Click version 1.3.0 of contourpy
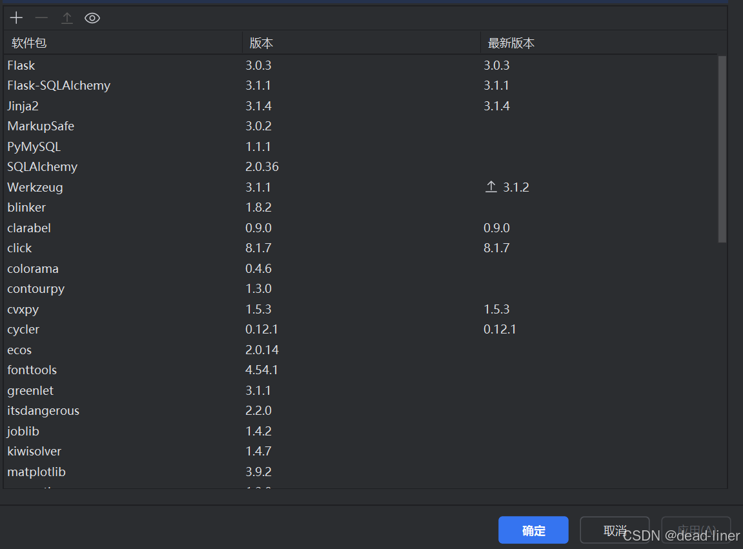The width and height of the screenshot is (743, 549). [258, 288]
